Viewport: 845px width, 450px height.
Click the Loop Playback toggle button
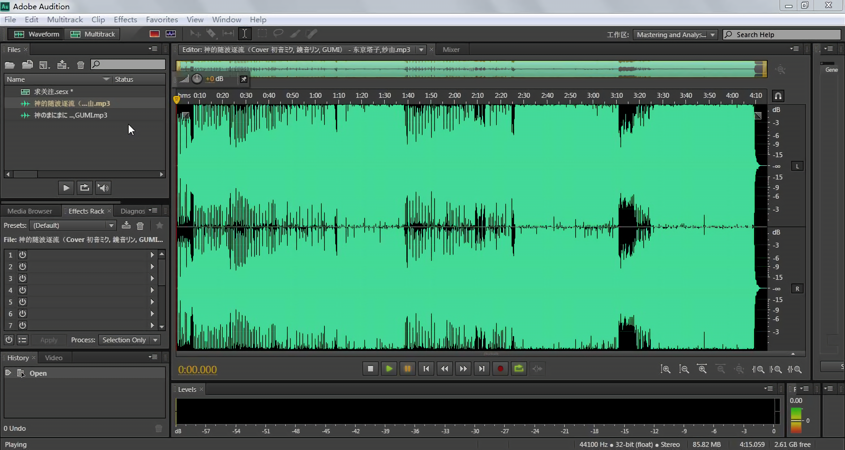(519, 368)
